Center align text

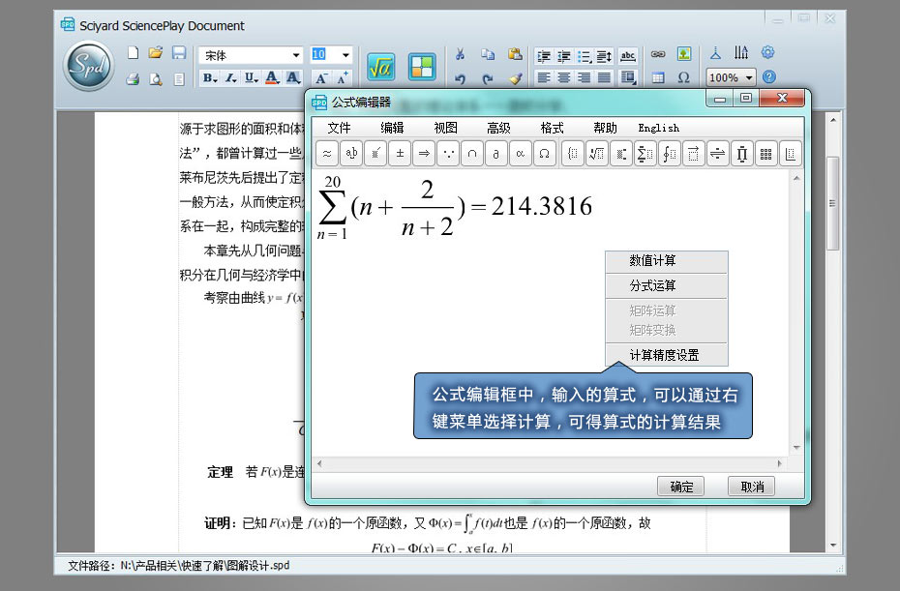563,77
